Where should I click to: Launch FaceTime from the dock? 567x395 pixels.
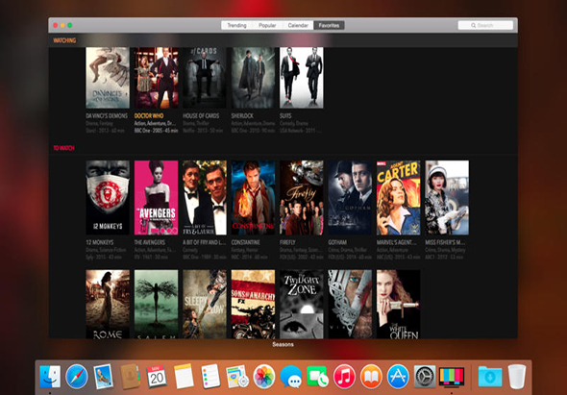(x=317, y=377)
